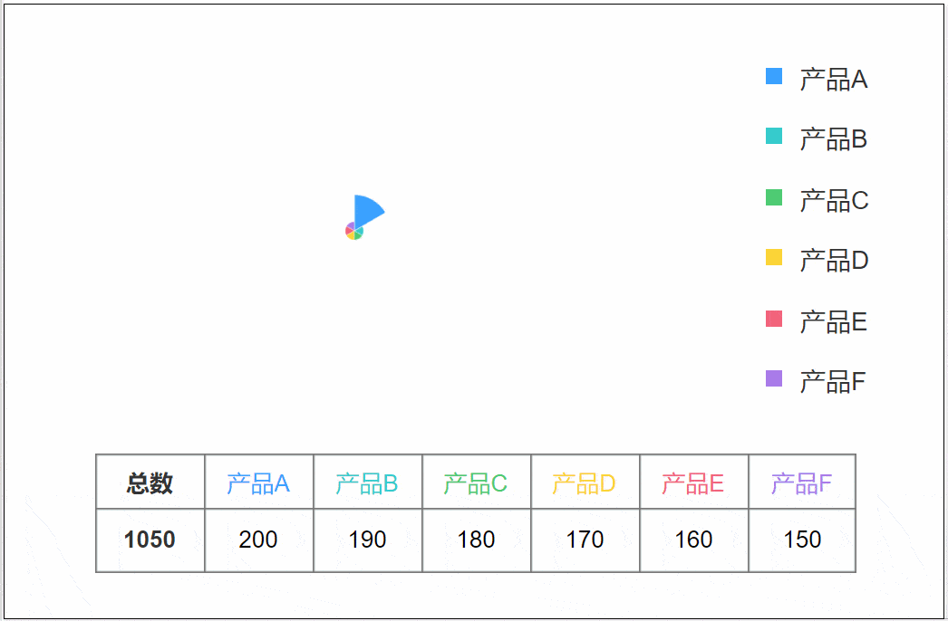Click the green 产品C legend swatch
This screenshot has height=621, width=948.
click(774, 197)
